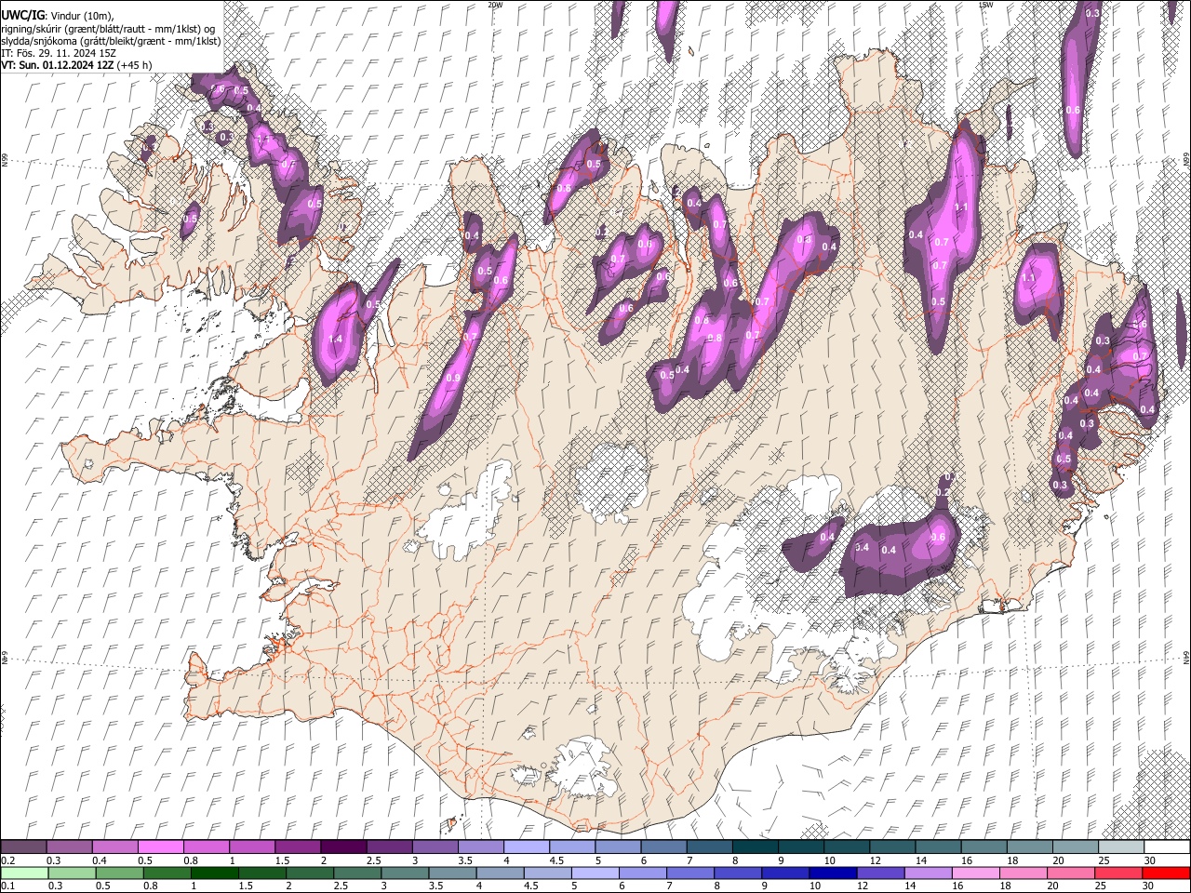Click the white swatch at 30 on the snow scale
Image resolution: width=1191 pixels, height=893 pixels.
pos(1166,847)
